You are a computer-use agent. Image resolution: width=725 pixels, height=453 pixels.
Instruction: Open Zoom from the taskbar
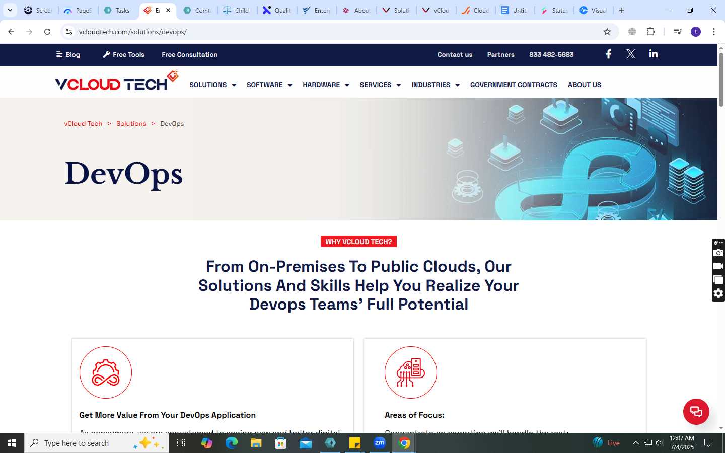click(x=380, y=443)
